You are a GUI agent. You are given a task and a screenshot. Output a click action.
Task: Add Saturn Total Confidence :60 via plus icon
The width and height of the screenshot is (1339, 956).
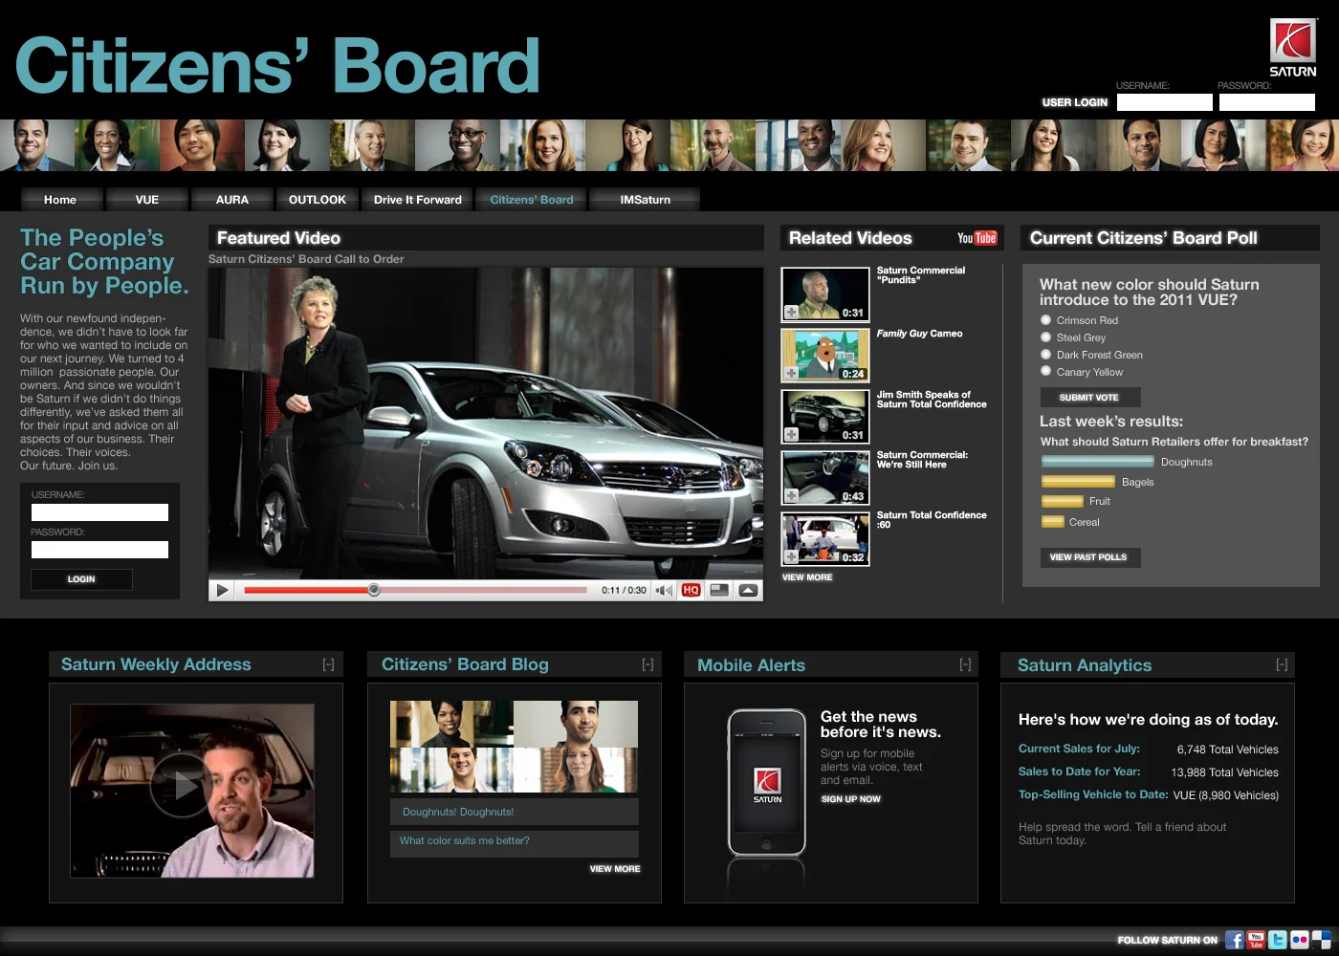pos(792,556)
